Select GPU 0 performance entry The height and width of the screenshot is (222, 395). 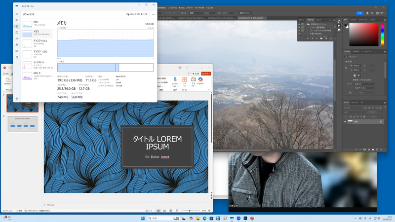(38, 76)
